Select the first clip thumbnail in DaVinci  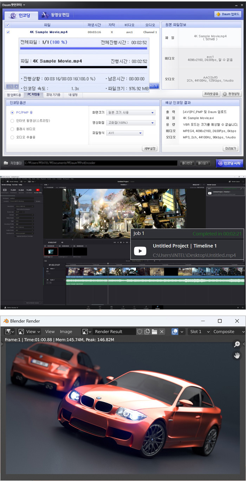(x=51, y=251)
